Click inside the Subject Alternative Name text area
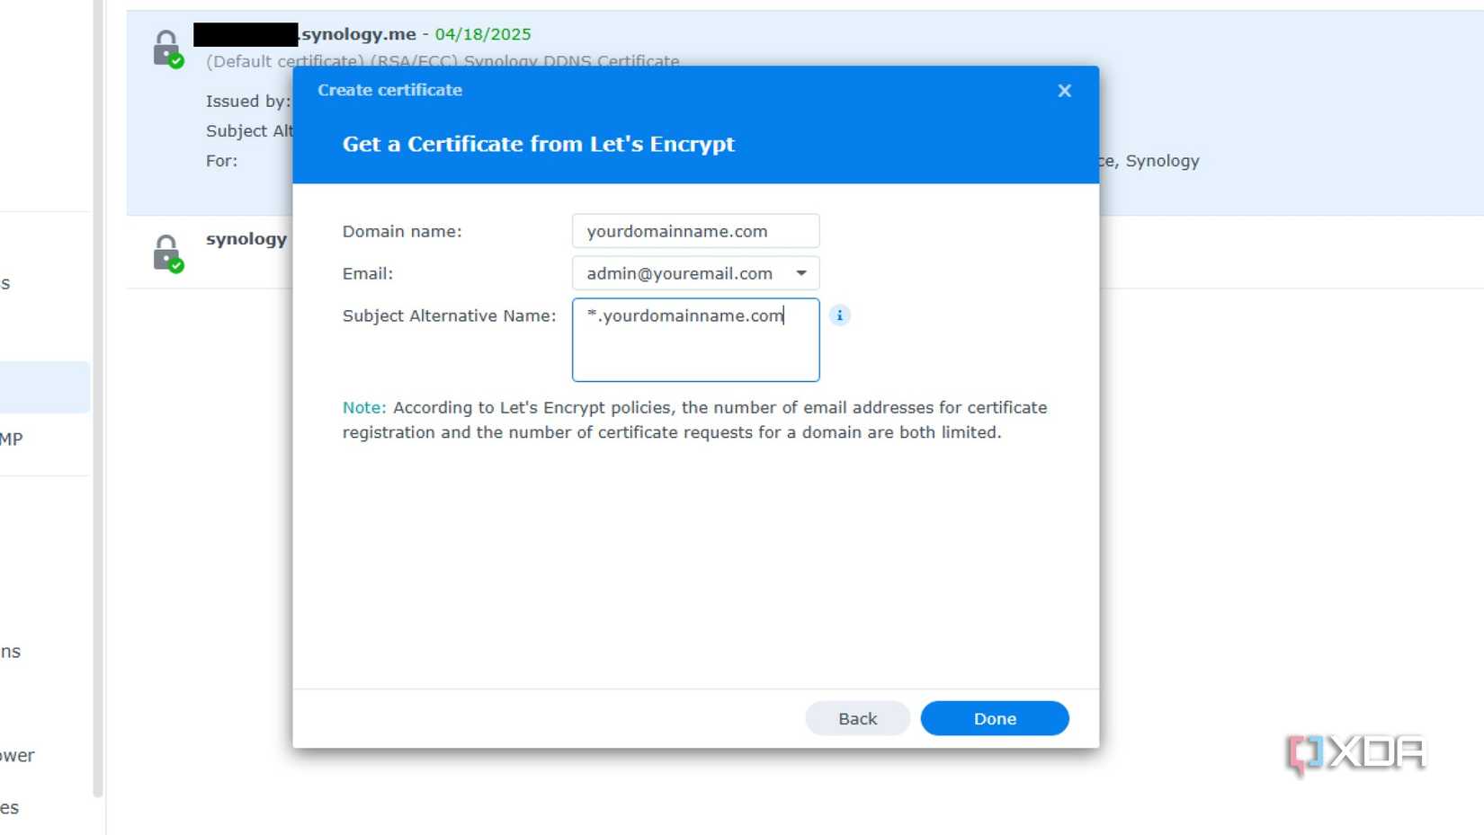1484x835 pixels. [694, 341]
